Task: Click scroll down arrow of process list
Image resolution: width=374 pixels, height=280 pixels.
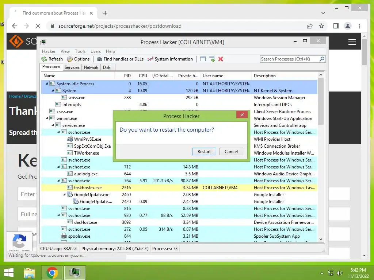Action: (321, 239)
